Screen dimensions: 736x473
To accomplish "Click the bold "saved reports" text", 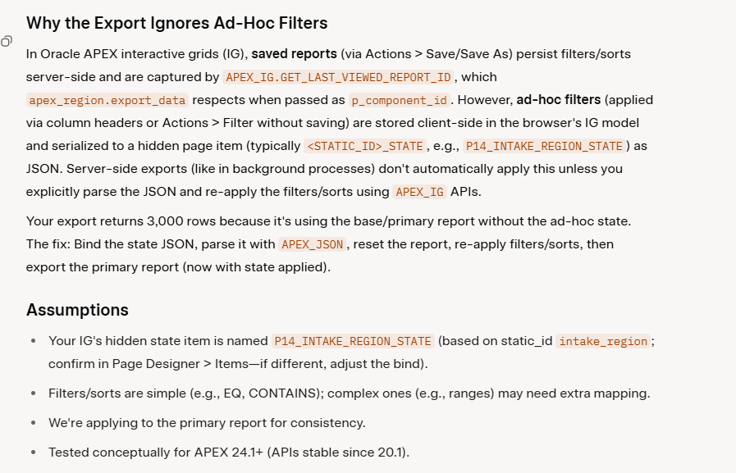I will click(x=294, y=54).
